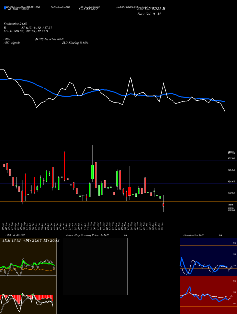Click the 'Avg Vol: 0.021 M' text
Screen dimensions: 237x314
click(x=151, y=9)
